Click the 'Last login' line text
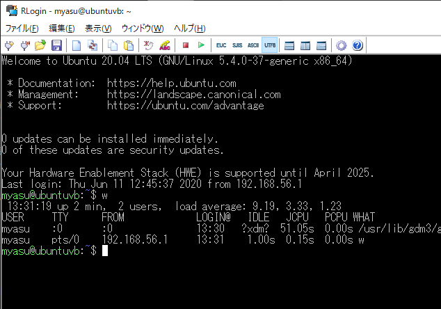441x309 pixels. click(152, 184)
